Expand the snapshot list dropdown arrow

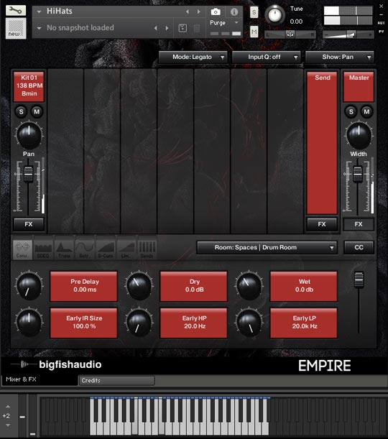40,28
